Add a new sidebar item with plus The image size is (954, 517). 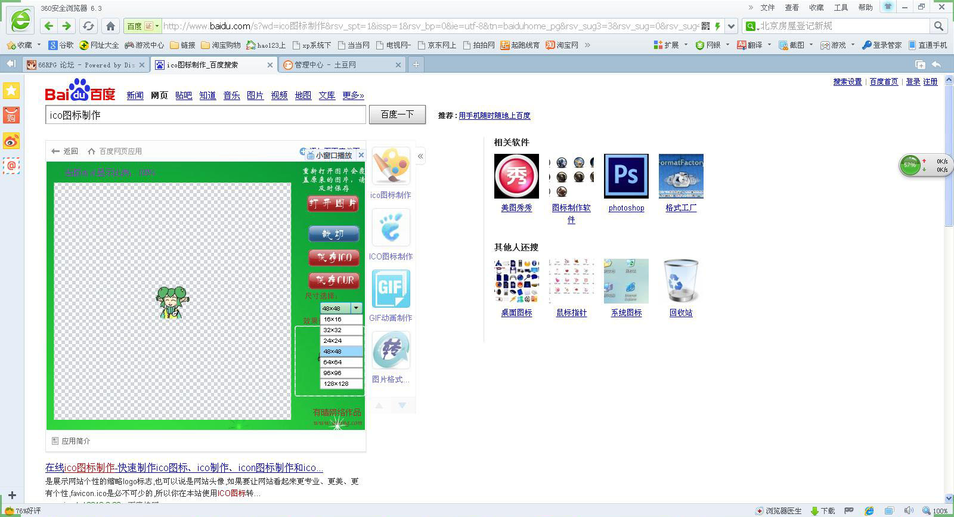point(12,495)
